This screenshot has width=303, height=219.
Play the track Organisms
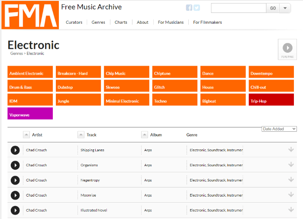tap(15, 165)
